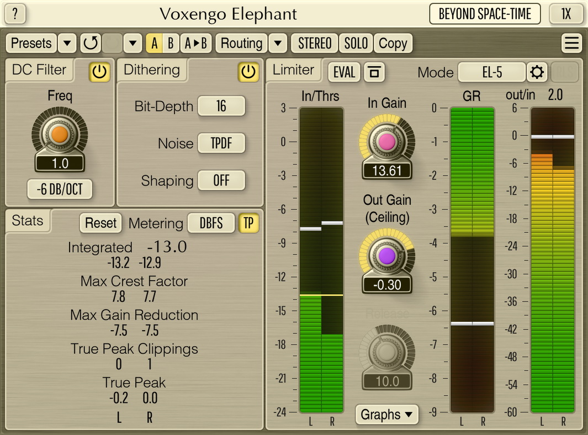Click the compact-view icon beside EVAL
The image size is (588, 435).
(x=373, y=72)
